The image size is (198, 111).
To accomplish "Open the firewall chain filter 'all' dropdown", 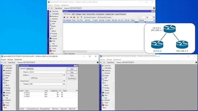I will pos(154,17).
